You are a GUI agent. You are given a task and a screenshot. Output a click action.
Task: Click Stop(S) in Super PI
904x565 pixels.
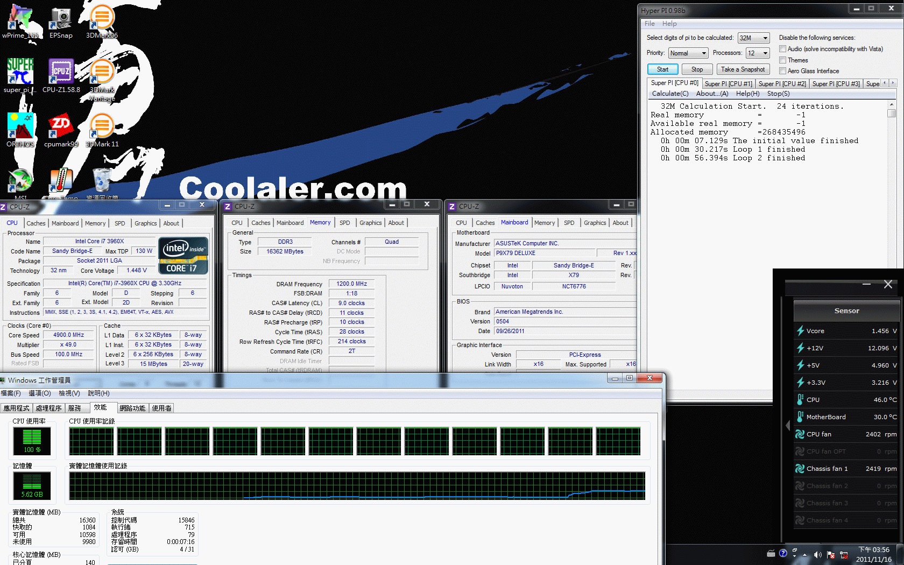pyautogui.click(x=778, y=94)
